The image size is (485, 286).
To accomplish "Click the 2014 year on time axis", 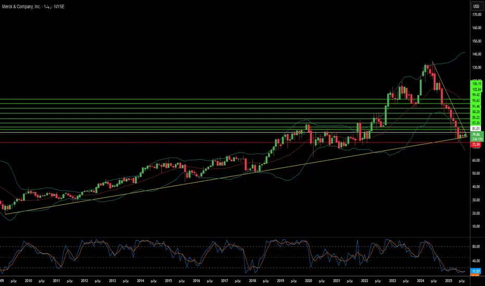I will tap(140, 281).
